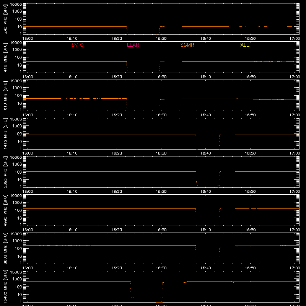
Task: Click 16:10 on the 410 MHz time axis
Action: click(72, 77)
